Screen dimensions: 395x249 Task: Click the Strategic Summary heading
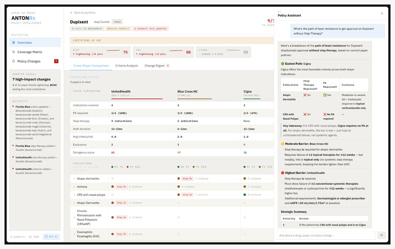pos(294,212)
